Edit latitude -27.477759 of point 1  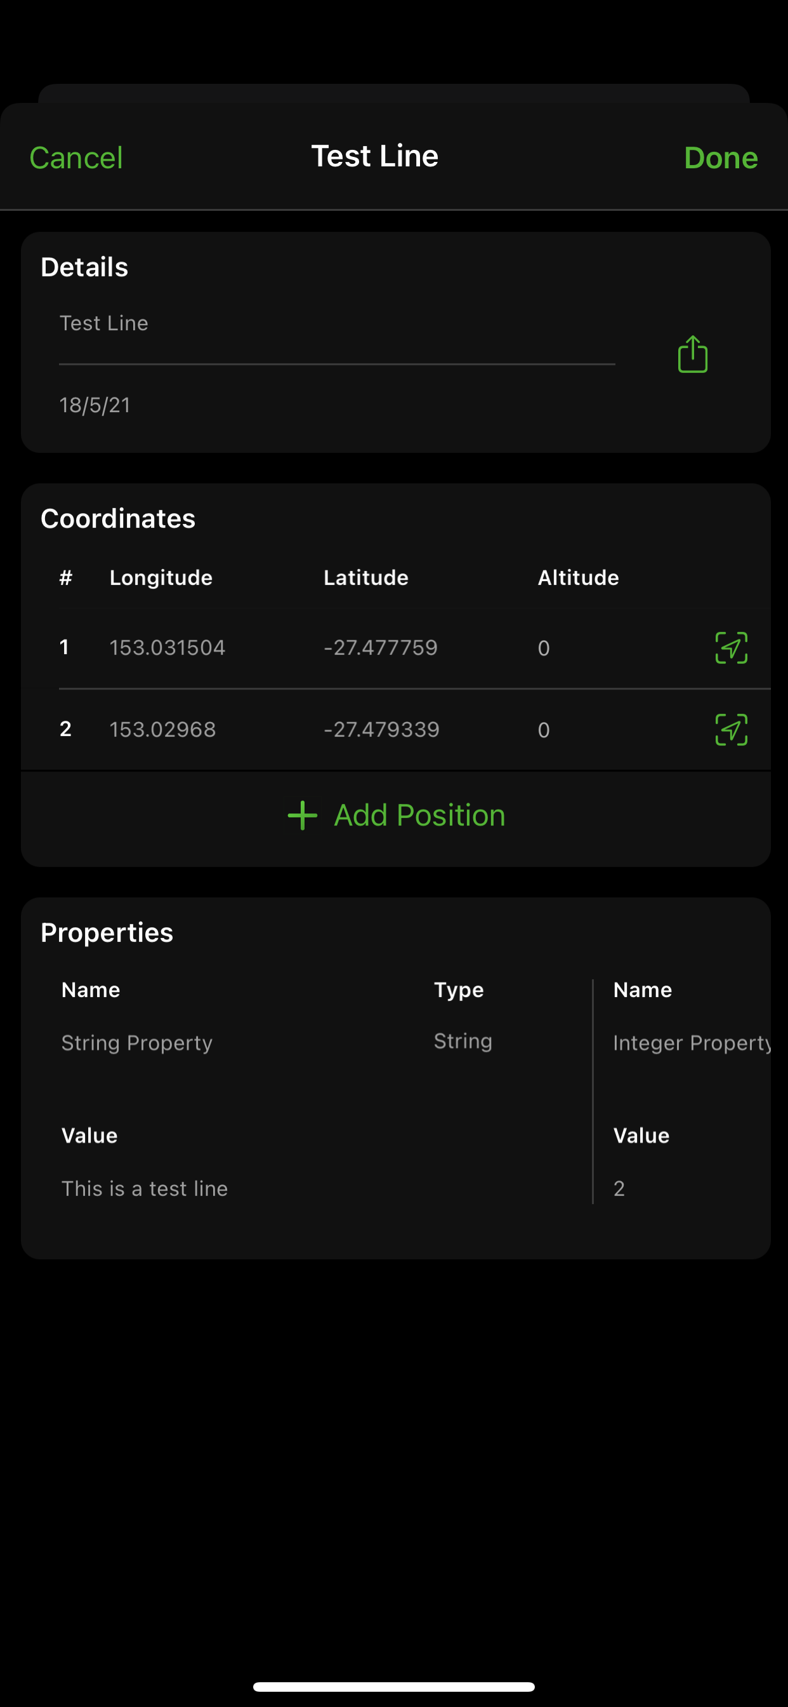click(381, 647)
